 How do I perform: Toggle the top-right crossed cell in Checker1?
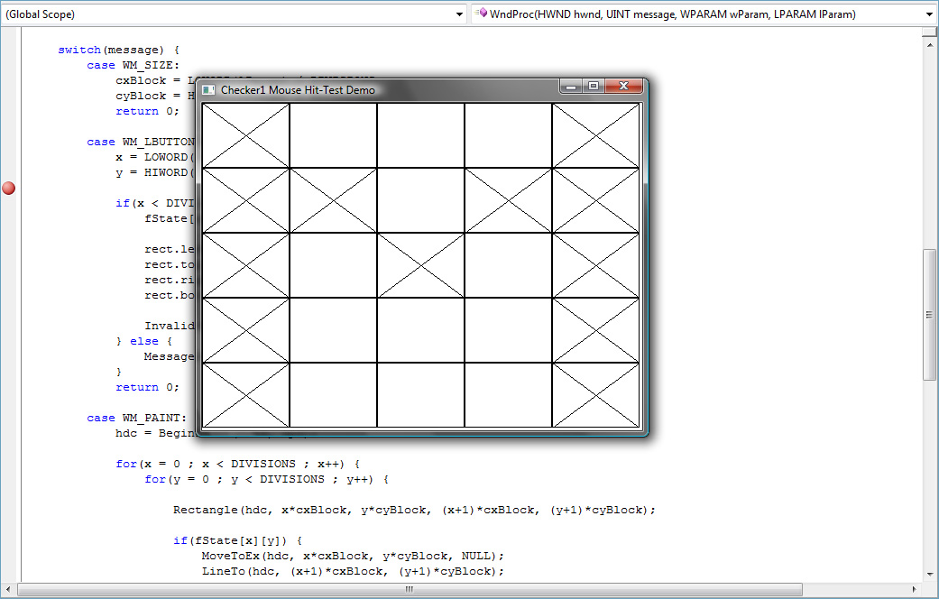[596, 135]
